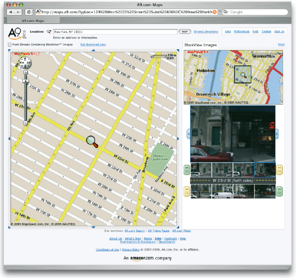Open the location search history icon

(x=49, y=32)
